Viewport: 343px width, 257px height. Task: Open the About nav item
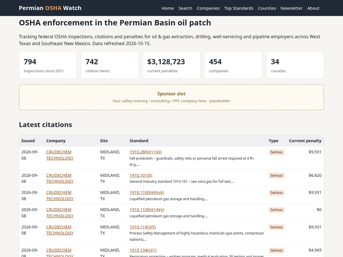[x=313, y=8]
